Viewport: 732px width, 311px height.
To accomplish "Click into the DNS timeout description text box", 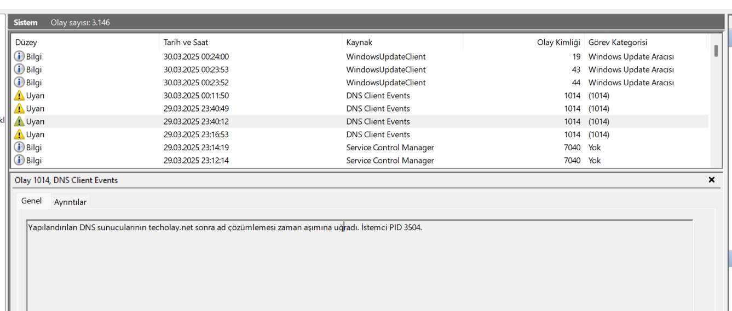I will (360, 265).
